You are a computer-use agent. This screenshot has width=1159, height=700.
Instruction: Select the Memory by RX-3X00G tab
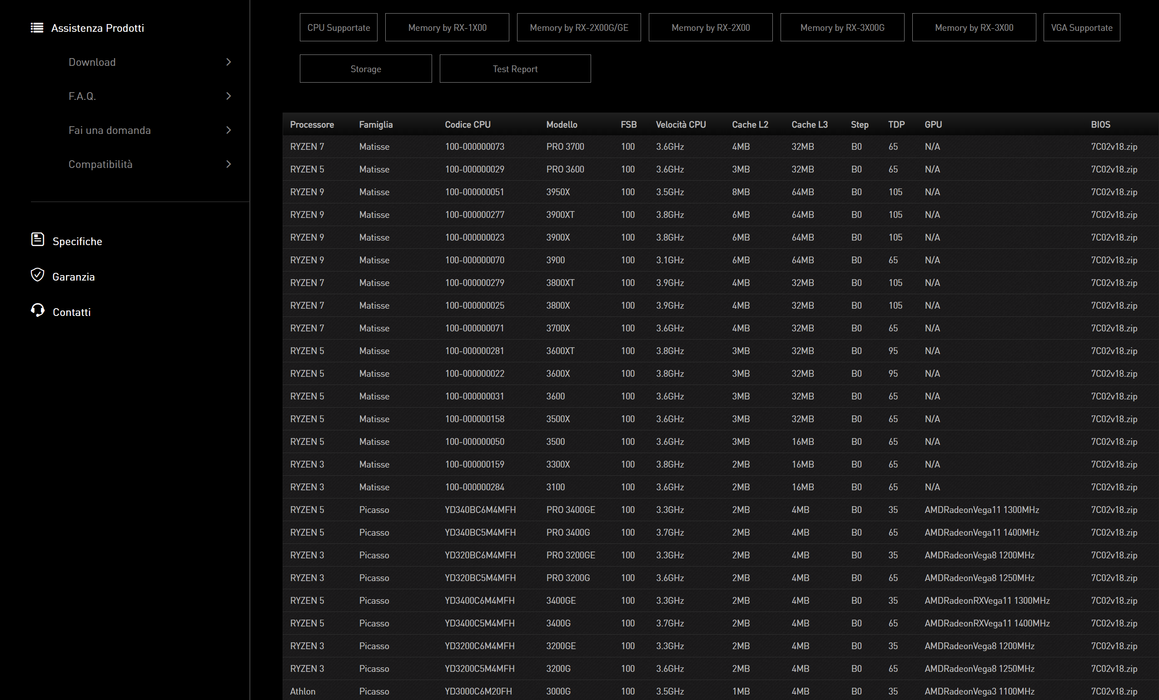[x=842, y=27]
